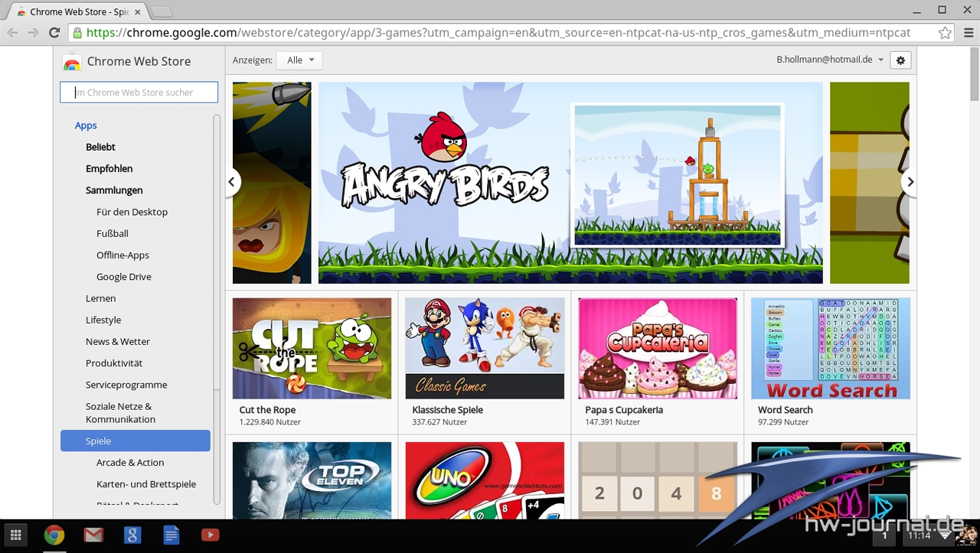This screenshot has height=553, width=980.
Task: Open the Top Eleven app tile
Action: [x=312, y=480]
